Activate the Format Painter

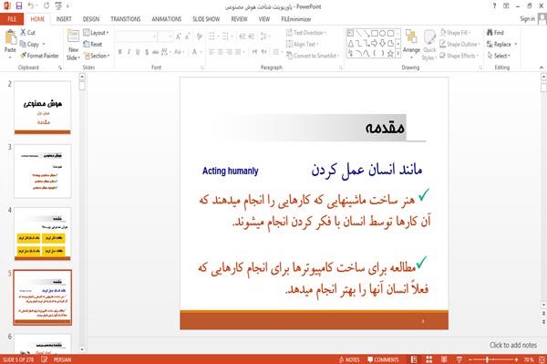tap(39, 56)
